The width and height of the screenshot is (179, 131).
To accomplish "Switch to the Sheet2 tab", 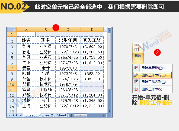I will [x=47, y=115].
